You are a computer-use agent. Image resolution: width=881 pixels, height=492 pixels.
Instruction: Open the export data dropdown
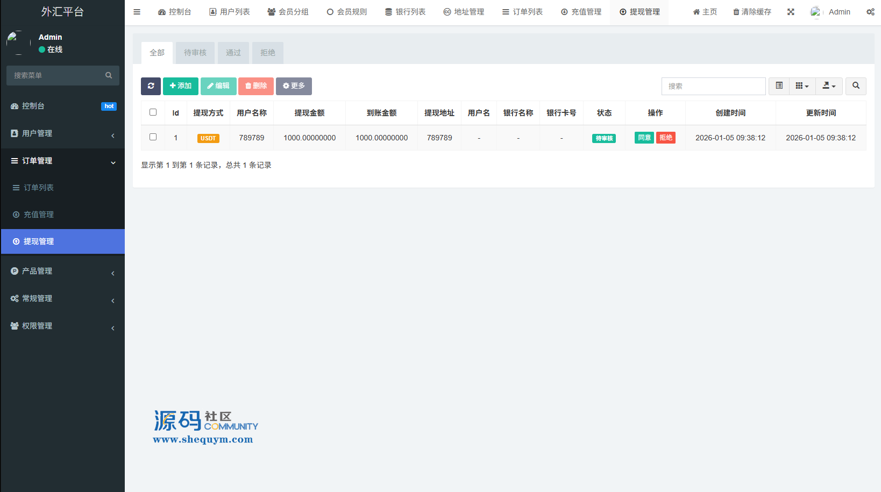point(829,86)
